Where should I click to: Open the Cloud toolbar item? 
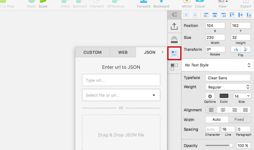(200, 1)
